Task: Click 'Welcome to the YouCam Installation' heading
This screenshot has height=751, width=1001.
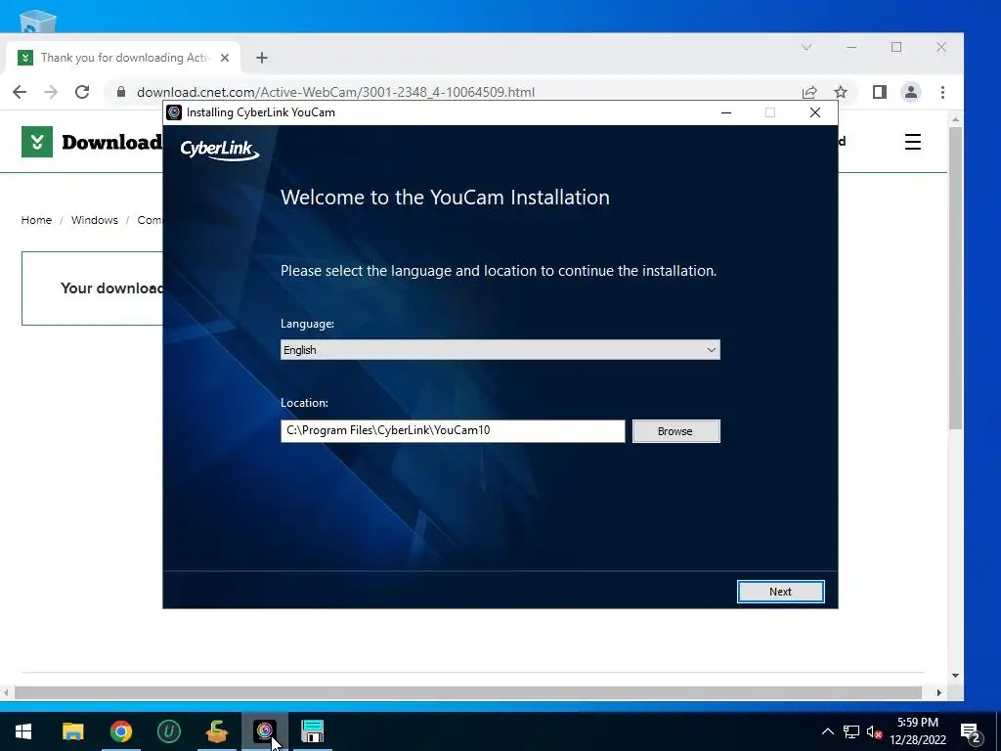Action: click(445, 197)
